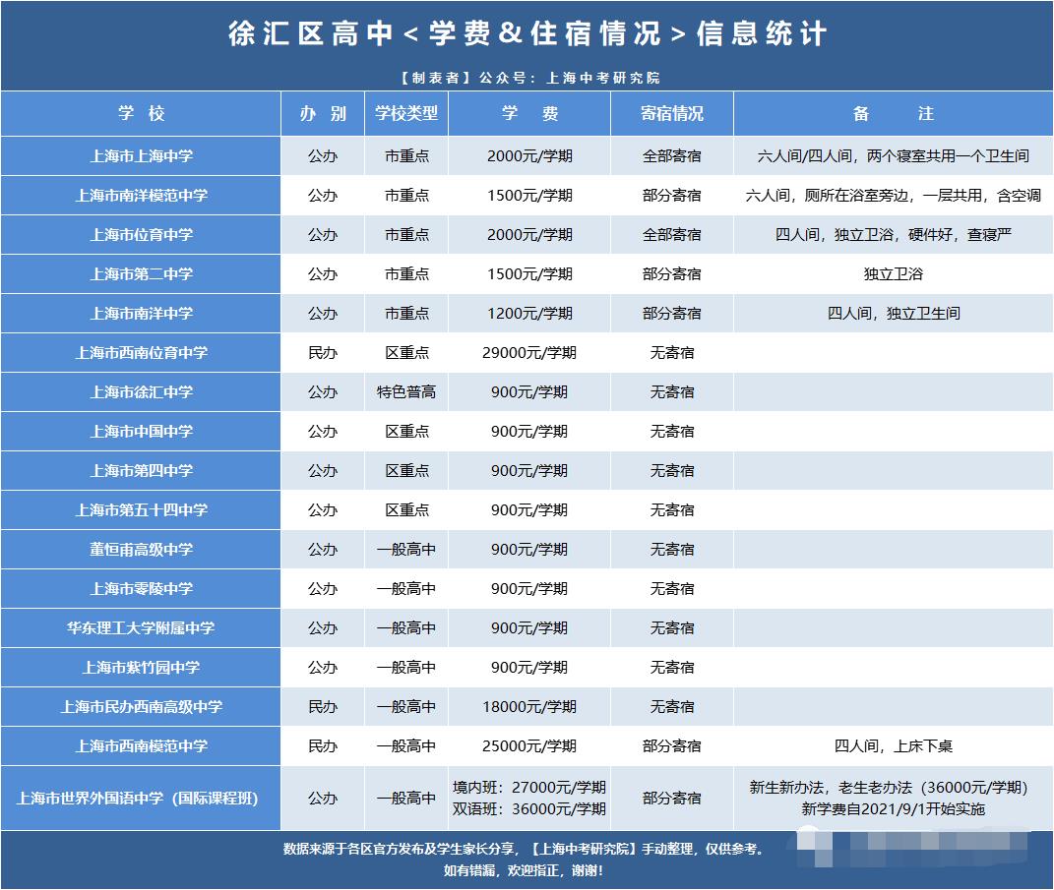Click the 备注 column header

(x=893, y=113)
